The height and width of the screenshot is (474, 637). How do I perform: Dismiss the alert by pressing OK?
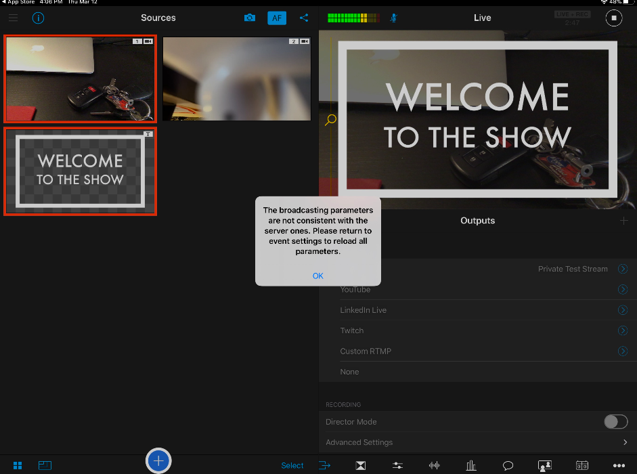click(x=317, y=276)
